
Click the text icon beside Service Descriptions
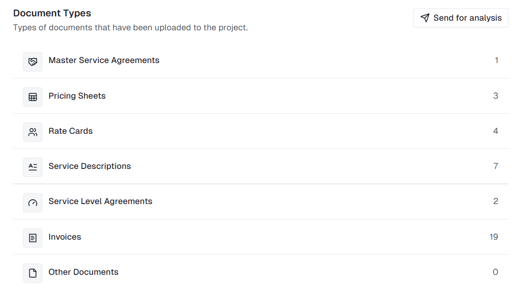[33, 167]
